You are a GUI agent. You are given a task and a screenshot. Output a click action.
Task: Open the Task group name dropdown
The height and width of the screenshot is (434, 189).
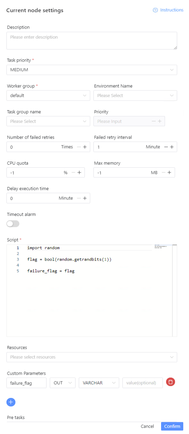(48, 121)
